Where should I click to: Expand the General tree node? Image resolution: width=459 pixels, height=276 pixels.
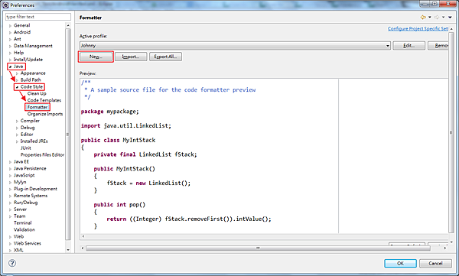pyautogui.click(x=10, y=25)
